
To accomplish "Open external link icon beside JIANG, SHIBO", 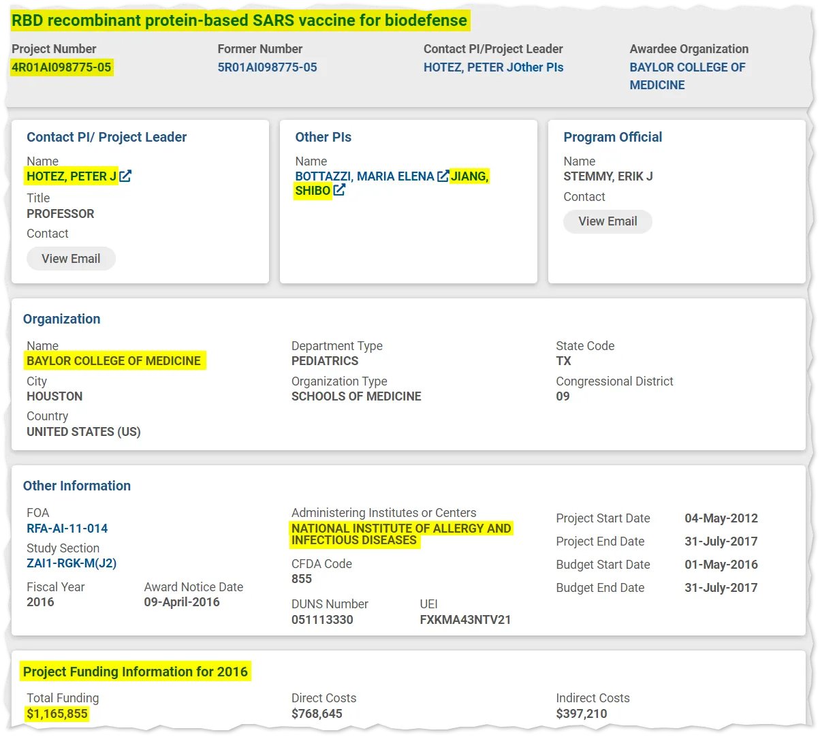I will [x=339, y=191].
